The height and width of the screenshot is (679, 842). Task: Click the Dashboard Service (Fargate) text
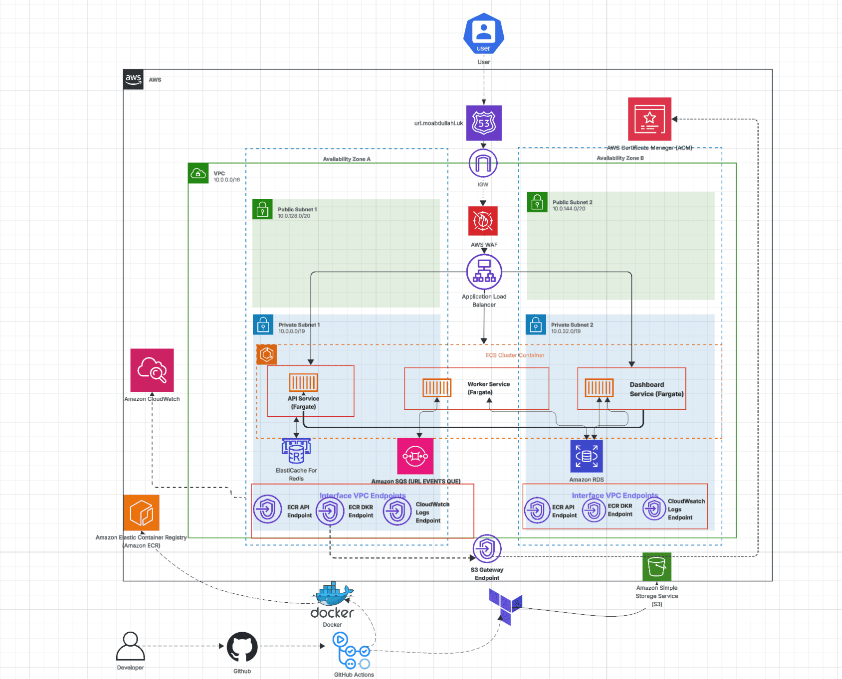tap(656, 389)
